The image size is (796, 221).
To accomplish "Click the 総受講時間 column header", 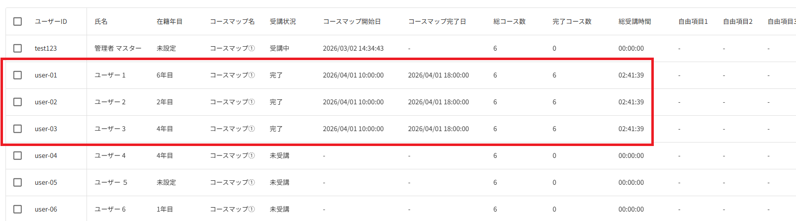I will pyautogui.click(x=635, y=21).
